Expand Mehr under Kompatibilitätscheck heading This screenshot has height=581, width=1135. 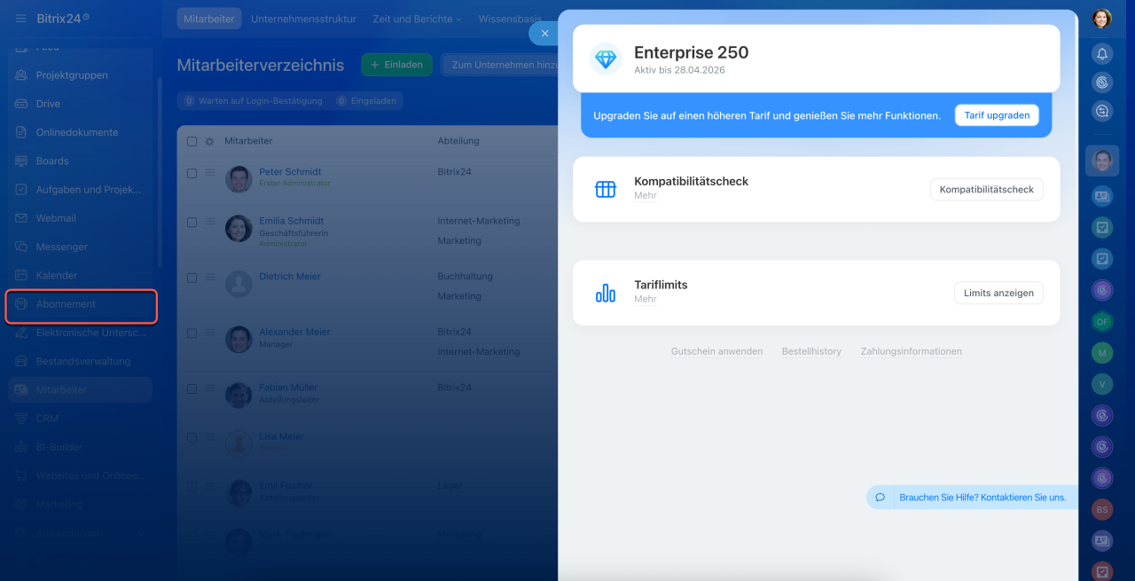pos(646,196)
